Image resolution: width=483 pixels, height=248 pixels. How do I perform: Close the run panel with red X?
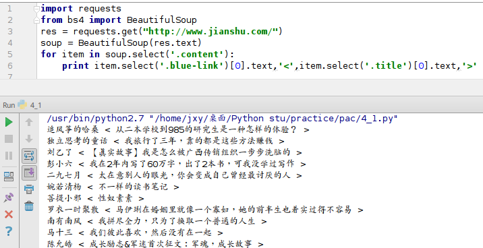(9, 214)
